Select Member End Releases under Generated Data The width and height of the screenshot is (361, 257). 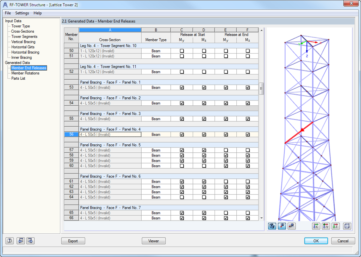click(x=29, y=68)
